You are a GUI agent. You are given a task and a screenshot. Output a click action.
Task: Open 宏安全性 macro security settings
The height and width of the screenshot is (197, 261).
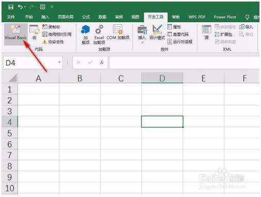(53, 42)
